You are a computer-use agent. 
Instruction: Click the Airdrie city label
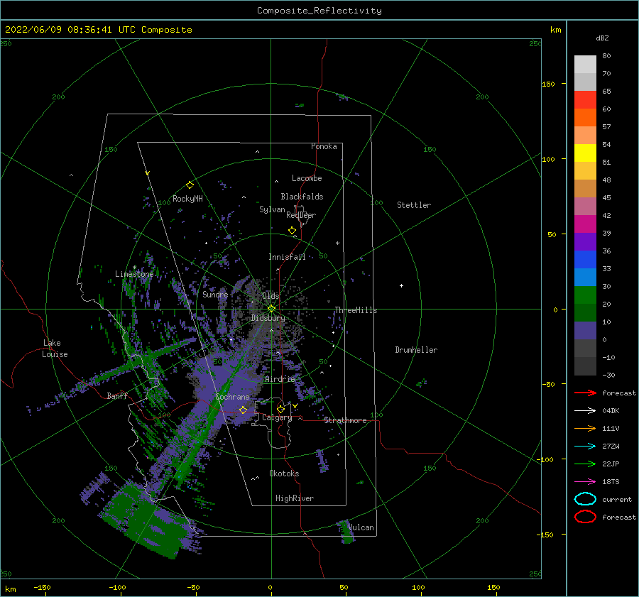click(280, 379)
